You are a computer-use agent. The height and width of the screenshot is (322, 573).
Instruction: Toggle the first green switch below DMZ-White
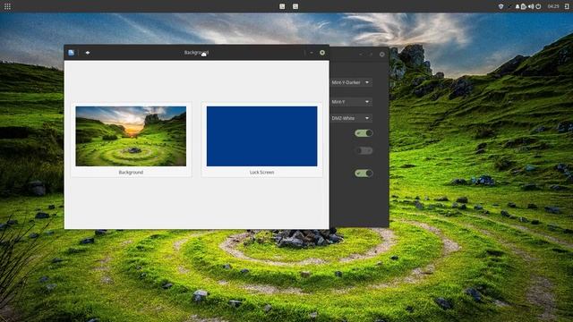click(363, 133)
